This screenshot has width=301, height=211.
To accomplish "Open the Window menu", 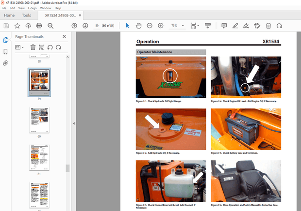I will coord(46,8).
